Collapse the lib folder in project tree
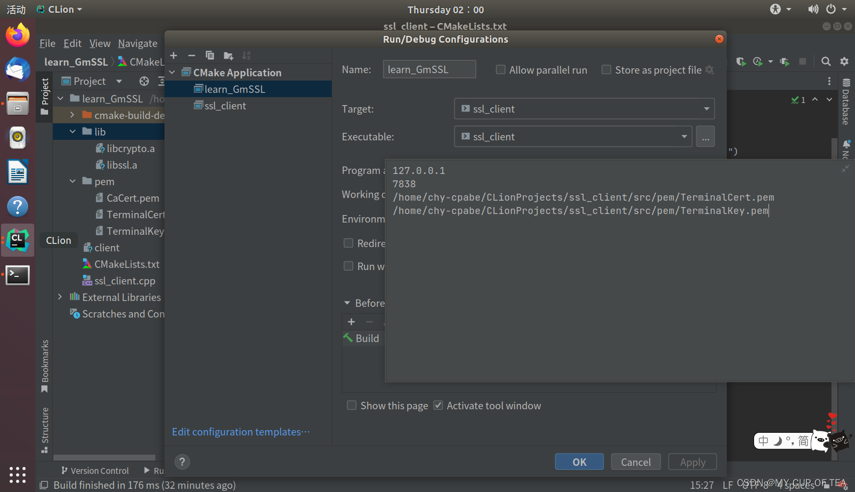 click(x=73, y=131)
